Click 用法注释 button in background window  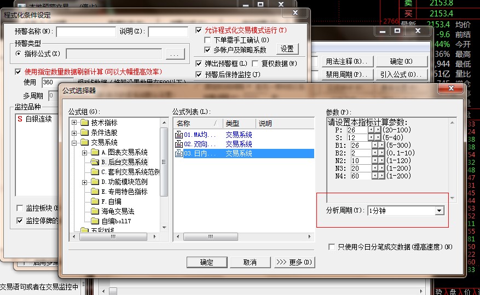[348, 61]
